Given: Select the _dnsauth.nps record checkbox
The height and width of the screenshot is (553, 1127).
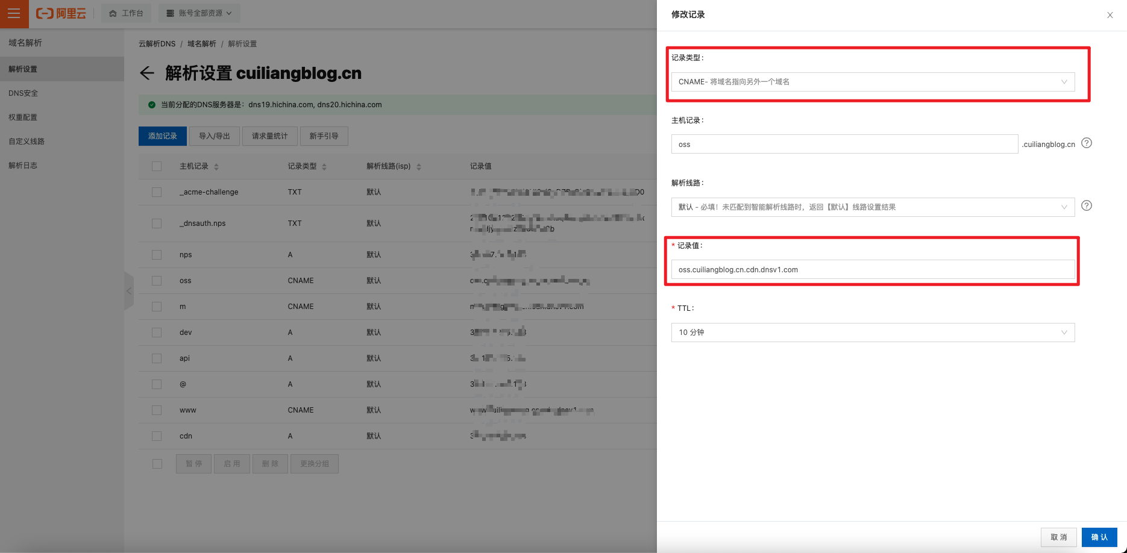Looking at the screenshot, I should [157, 223].
